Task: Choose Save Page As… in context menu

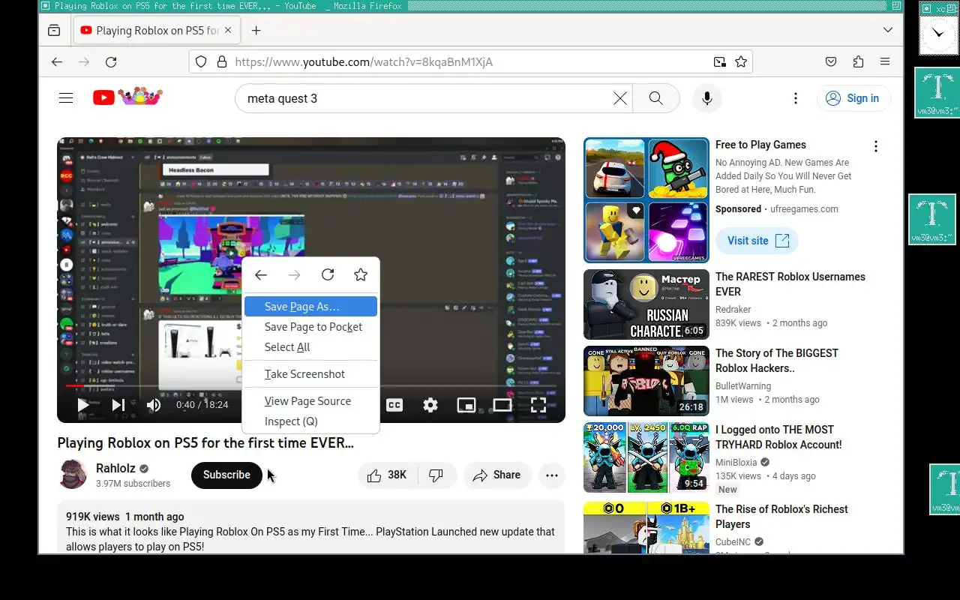Action: coord(310,306)
